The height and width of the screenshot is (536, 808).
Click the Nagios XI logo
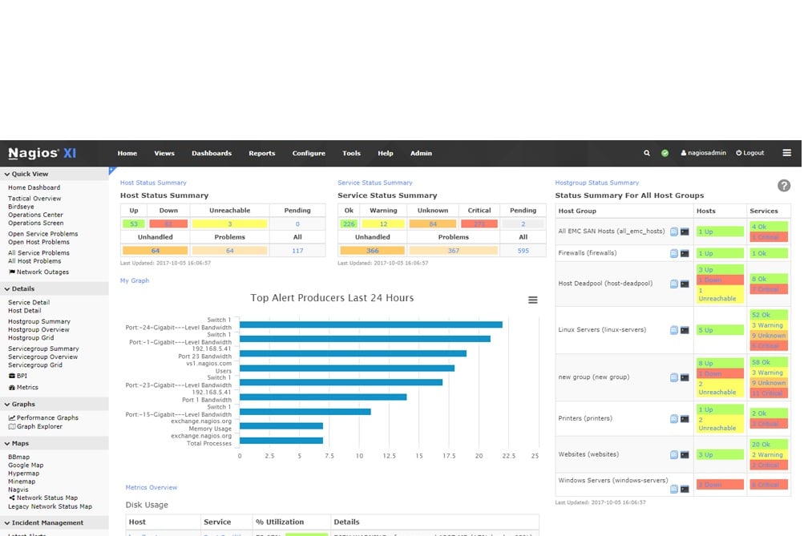tap(42, 153)
